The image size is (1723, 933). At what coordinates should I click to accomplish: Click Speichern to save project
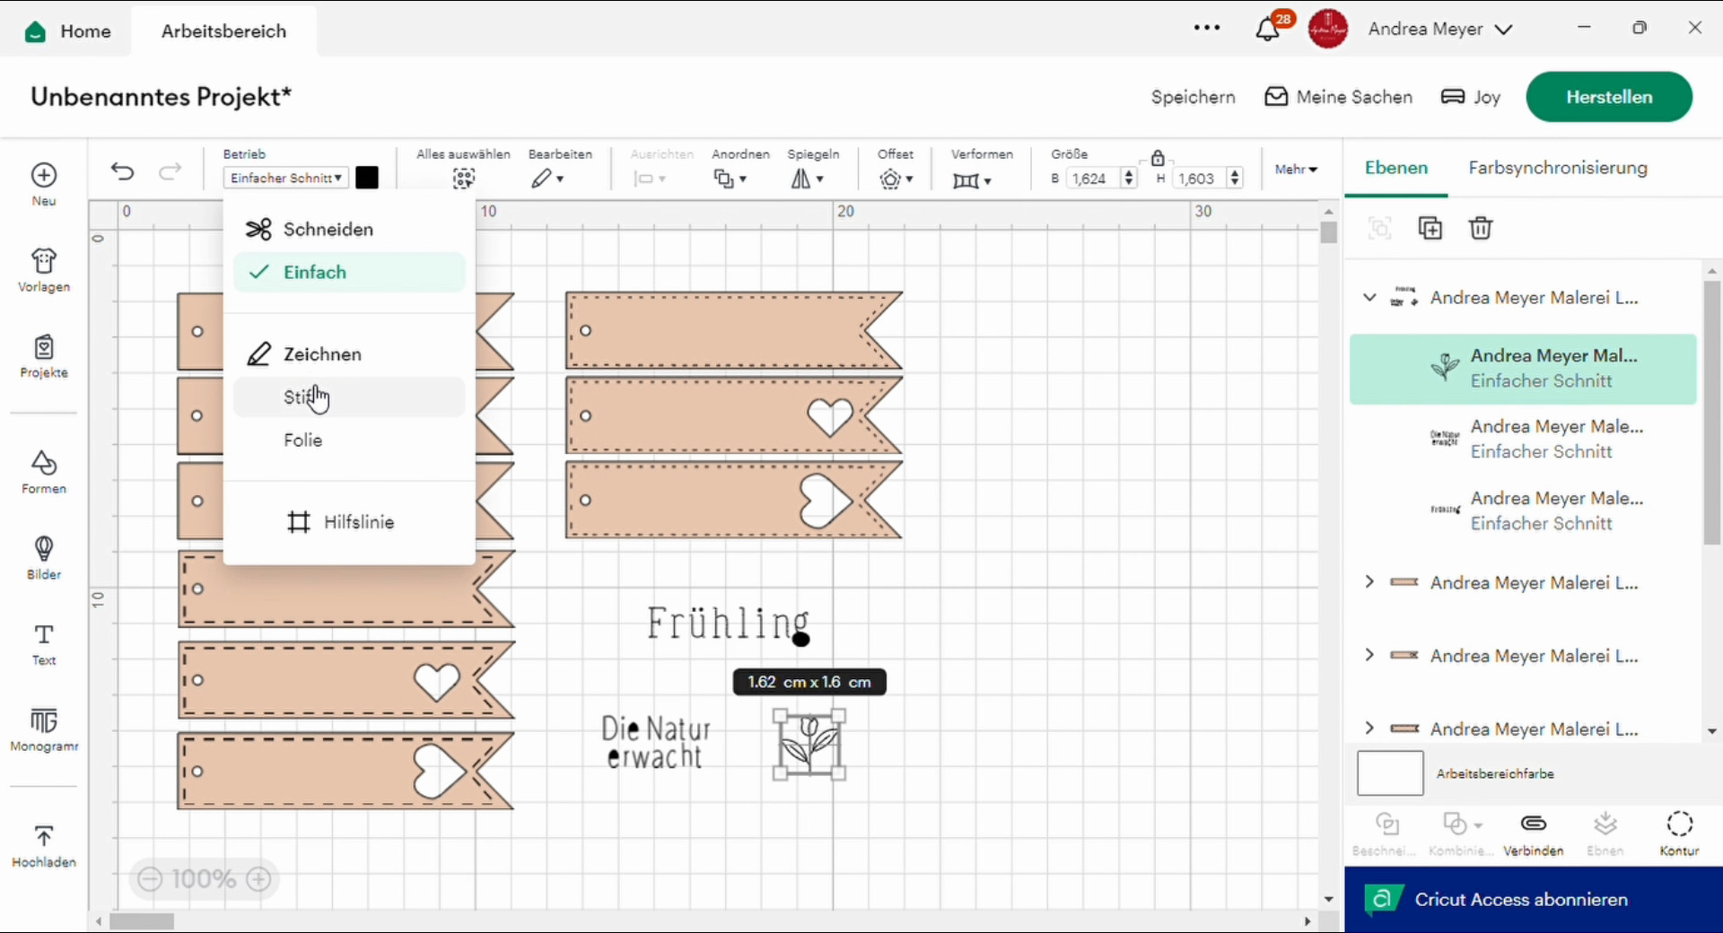[1193, 97]
